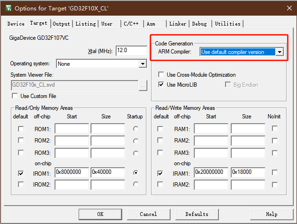
Task: Check the ROM1 default checkbox
Action: tap(21, 129)
